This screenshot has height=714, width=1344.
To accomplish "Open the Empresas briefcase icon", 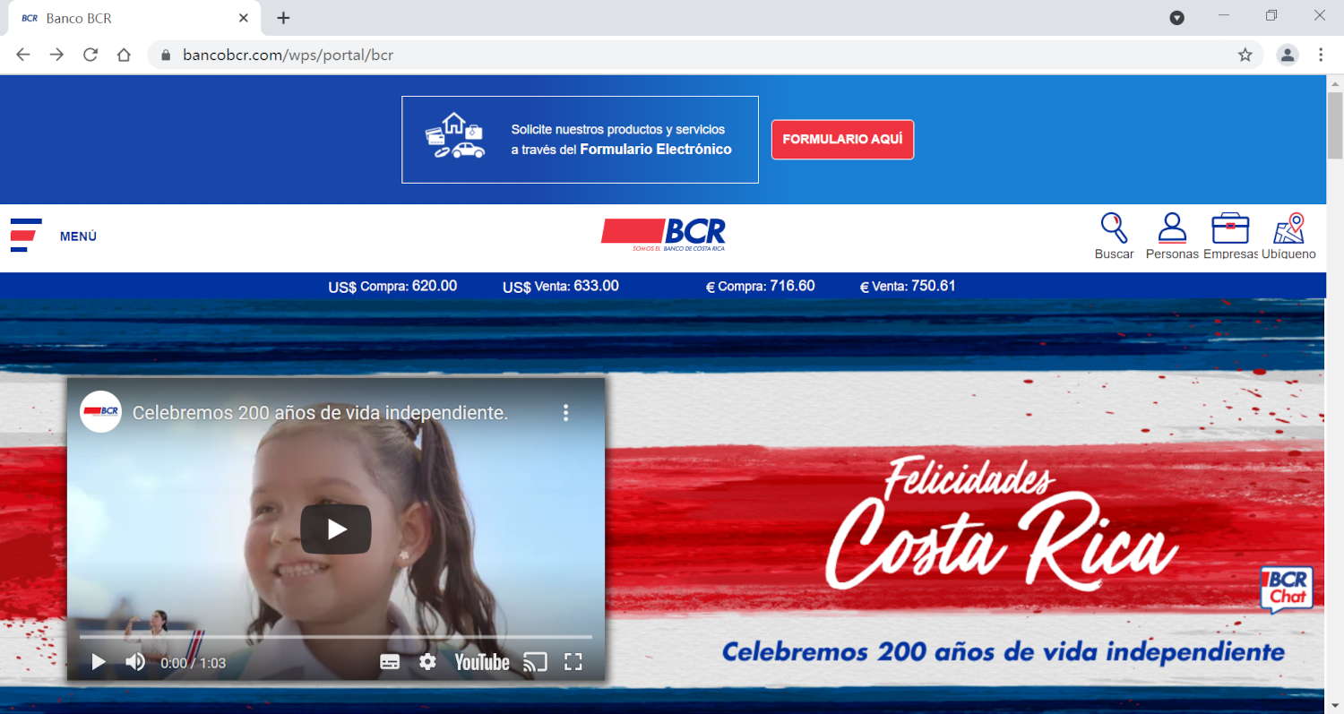I will (1229, 229).
